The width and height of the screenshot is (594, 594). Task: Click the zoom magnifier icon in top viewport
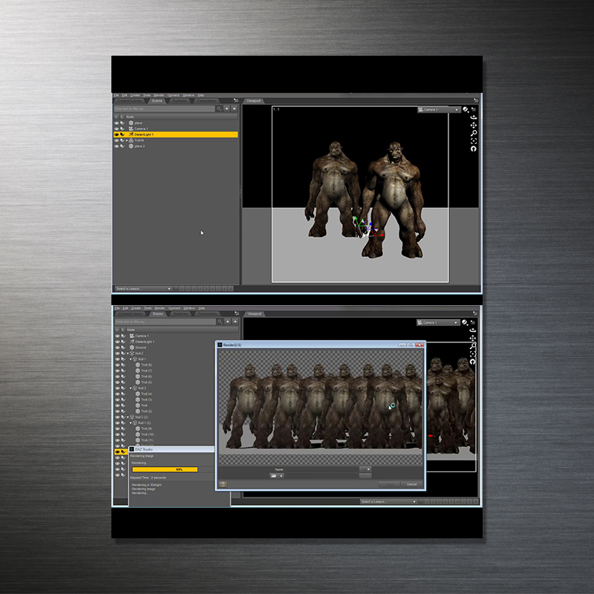(x=473, y=134)
